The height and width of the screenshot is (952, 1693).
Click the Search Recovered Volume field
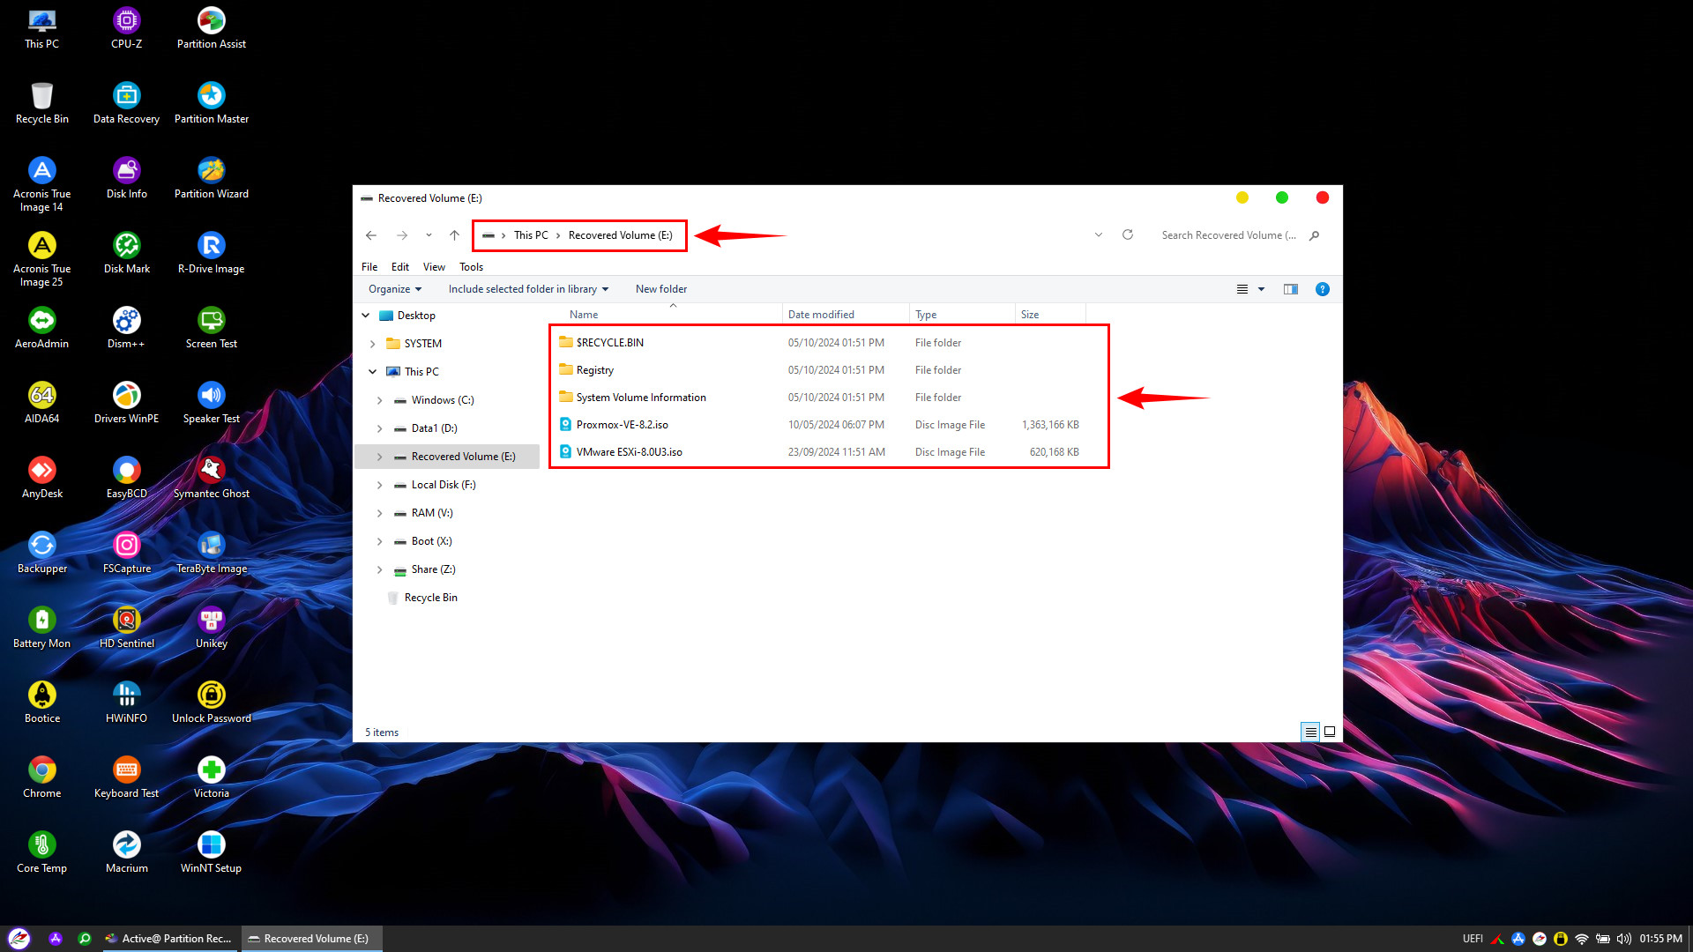pos(1227,235)
